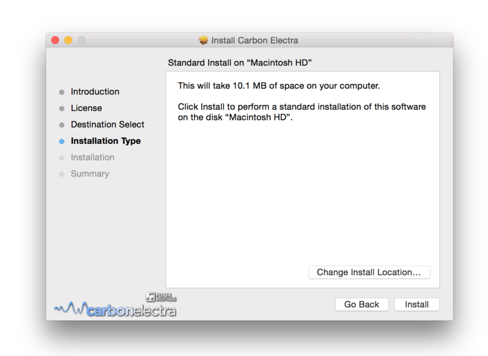The height and width of the screenshot is (356, 488).
Task: Click the Install button
Action: pos(417,304)
